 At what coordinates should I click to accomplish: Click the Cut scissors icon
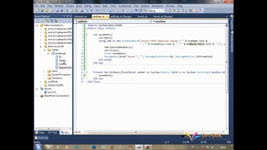tap(67, 11)
